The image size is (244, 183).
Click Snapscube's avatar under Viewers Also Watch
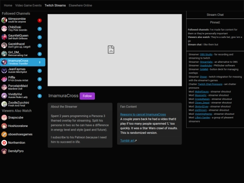[4, 117]
